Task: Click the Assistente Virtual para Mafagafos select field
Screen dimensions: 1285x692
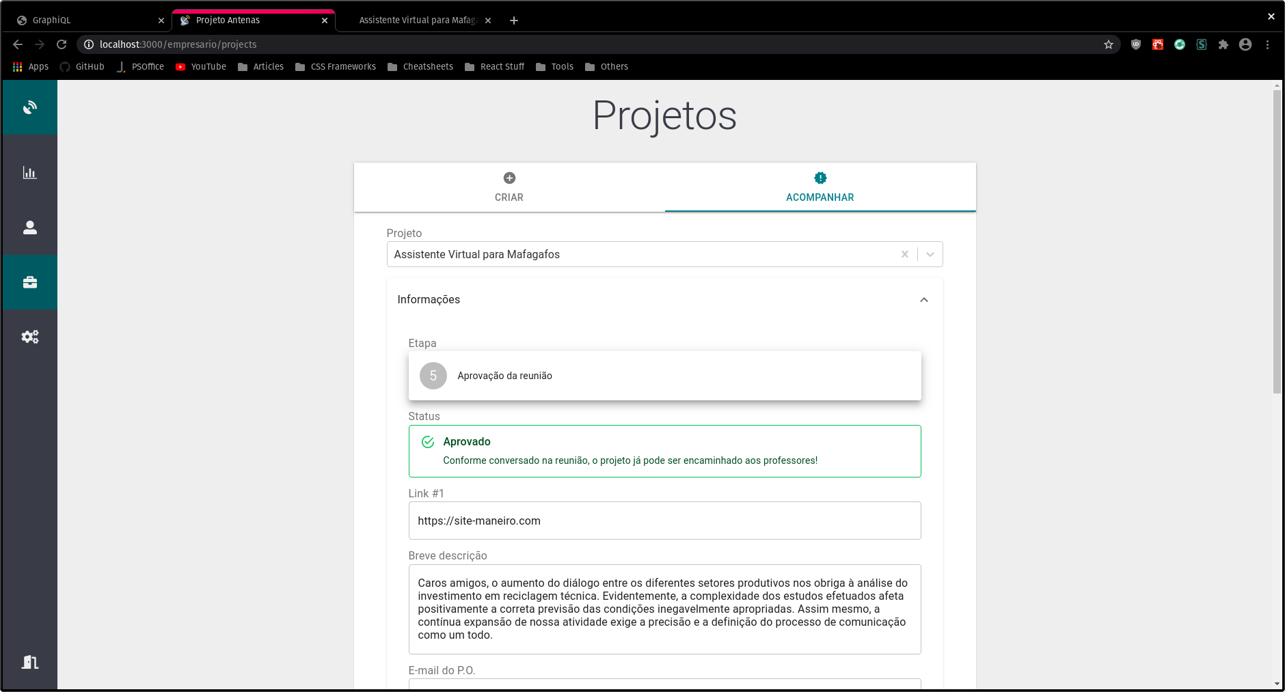Action: [664, 254]
